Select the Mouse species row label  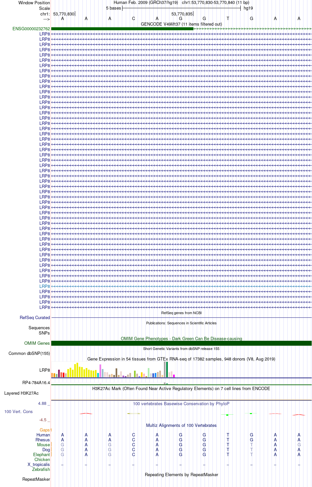tap(43, 445)
